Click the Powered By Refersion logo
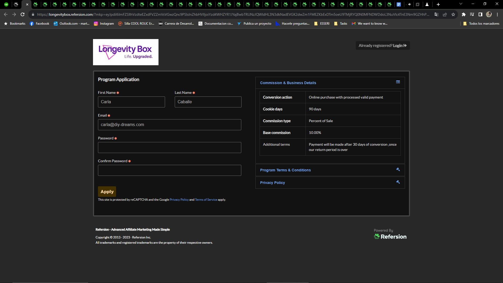This screenshot has height=283, width=503. [x=390, y=234]
